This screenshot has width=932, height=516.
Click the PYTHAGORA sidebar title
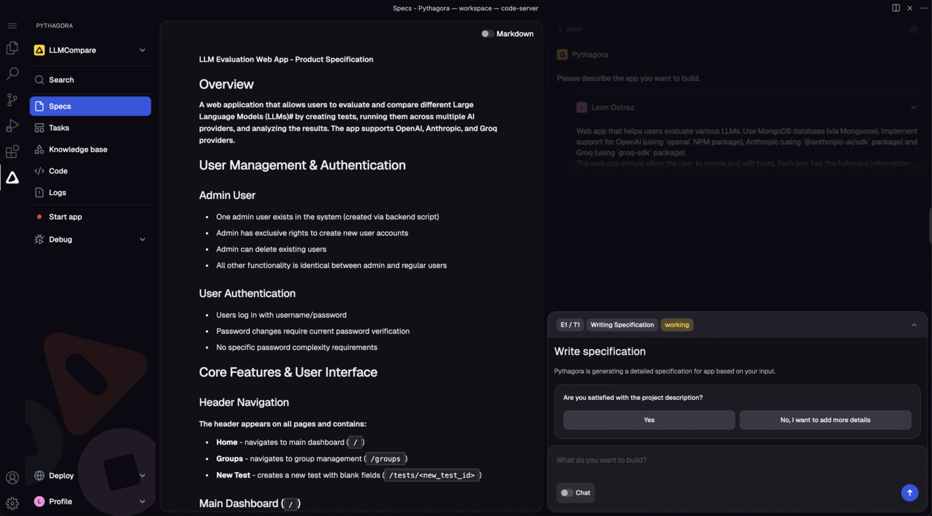(x=54, y=26)
